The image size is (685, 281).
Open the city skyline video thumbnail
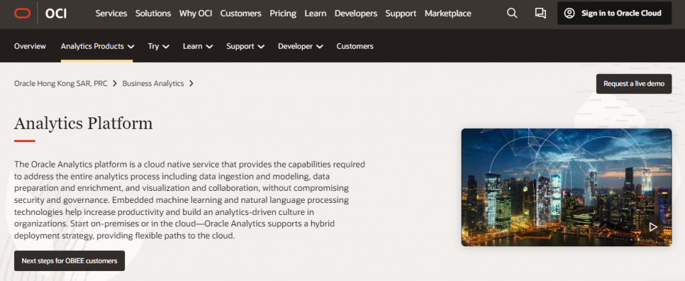click(566, 188)
